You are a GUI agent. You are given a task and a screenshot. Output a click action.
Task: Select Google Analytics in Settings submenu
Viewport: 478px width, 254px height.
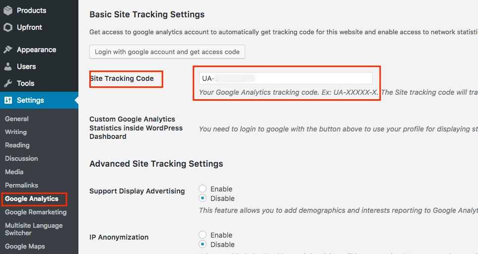tap(32, 198)
